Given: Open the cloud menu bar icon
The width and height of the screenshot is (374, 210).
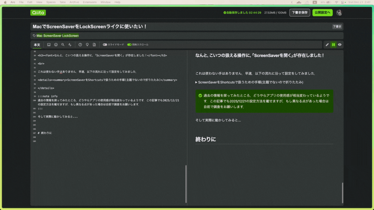Looking at the screenshot, I should coord(299,2).
